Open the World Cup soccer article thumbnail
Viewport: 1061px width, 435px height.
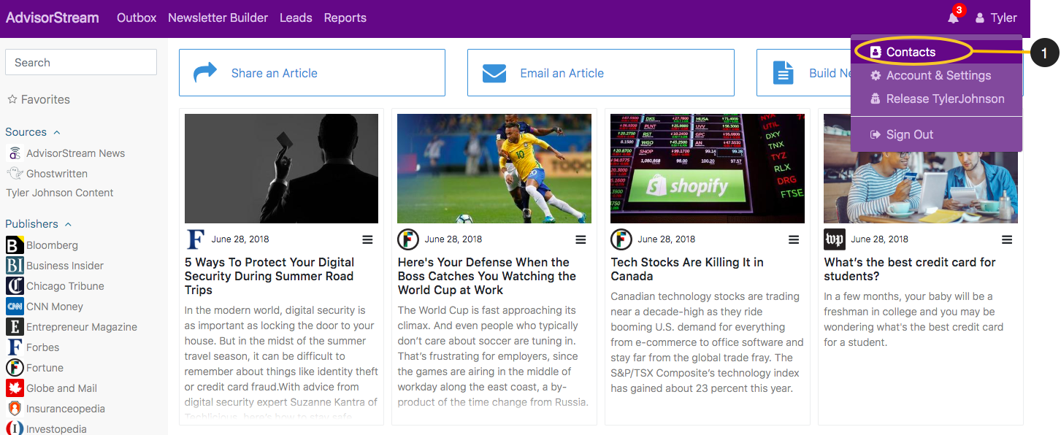[x=494, y=169]
